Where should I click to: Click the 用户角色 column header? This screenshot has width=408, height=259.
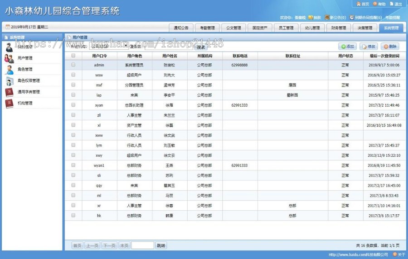click(135, 56)
